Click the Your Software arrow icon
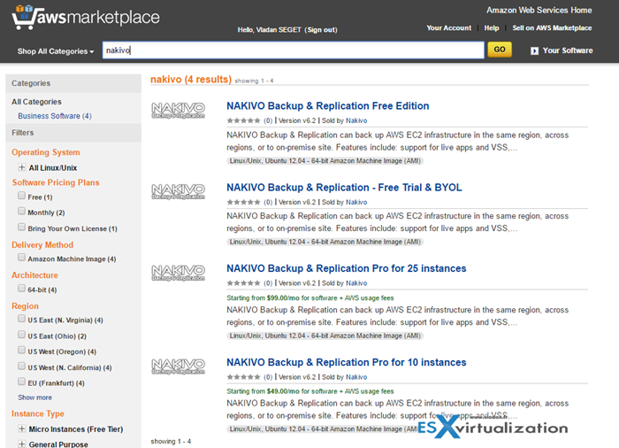This screenshot has width=619, height=448. [x=534, y=50]
